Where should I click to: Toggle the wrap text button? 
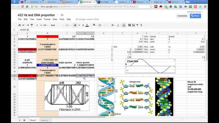point(124,25)
